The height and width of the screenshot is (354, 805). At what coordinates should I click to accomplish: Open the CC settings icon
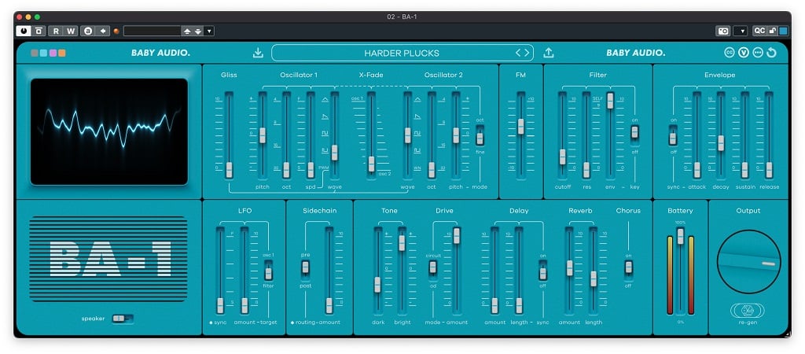coord(729,53)
